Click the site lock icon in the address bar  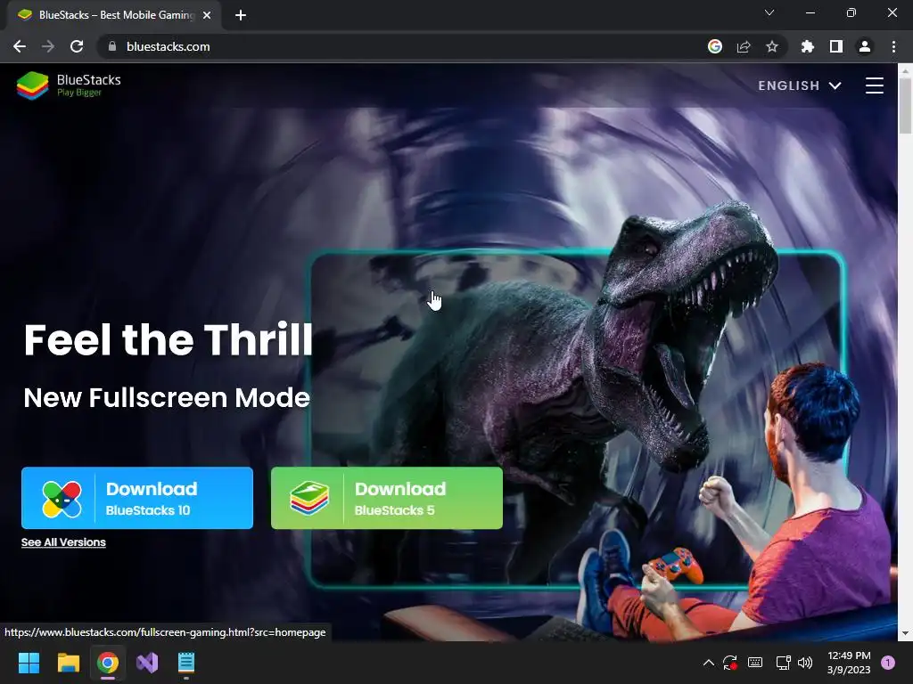pos(112,46)
